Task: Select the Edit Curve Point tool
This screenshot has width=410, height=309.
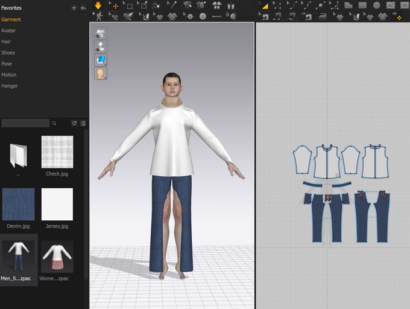Action: coord(306,5)
